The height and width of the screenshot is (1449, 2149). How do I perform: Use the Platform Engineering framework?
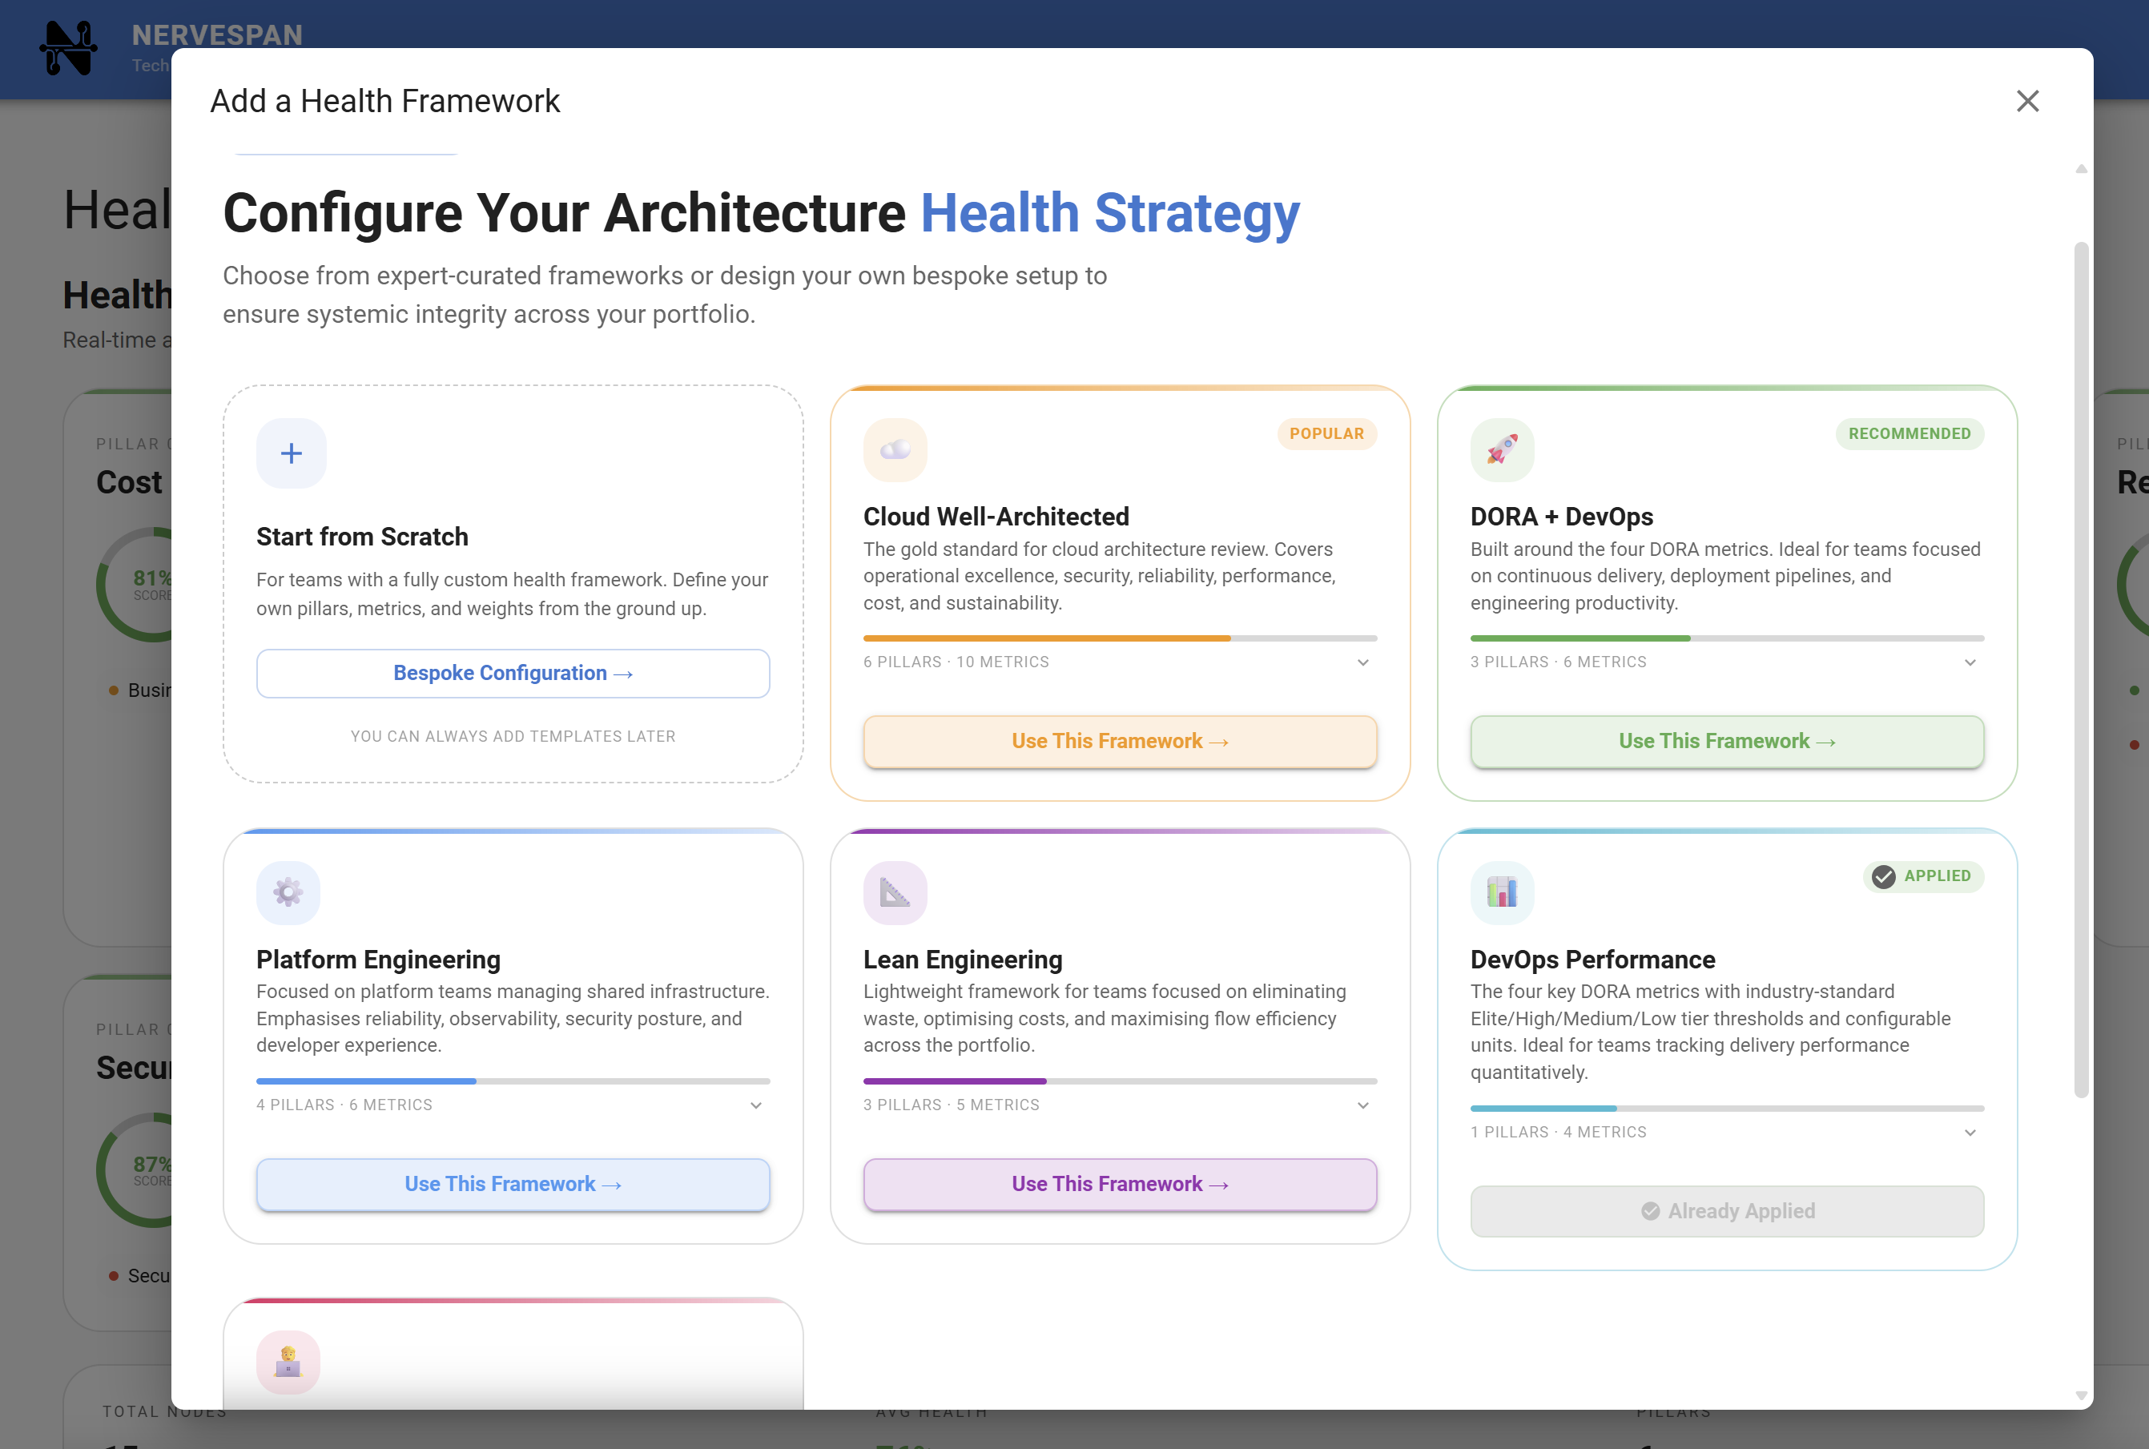pyautogui.click(x=513, y=1184)
